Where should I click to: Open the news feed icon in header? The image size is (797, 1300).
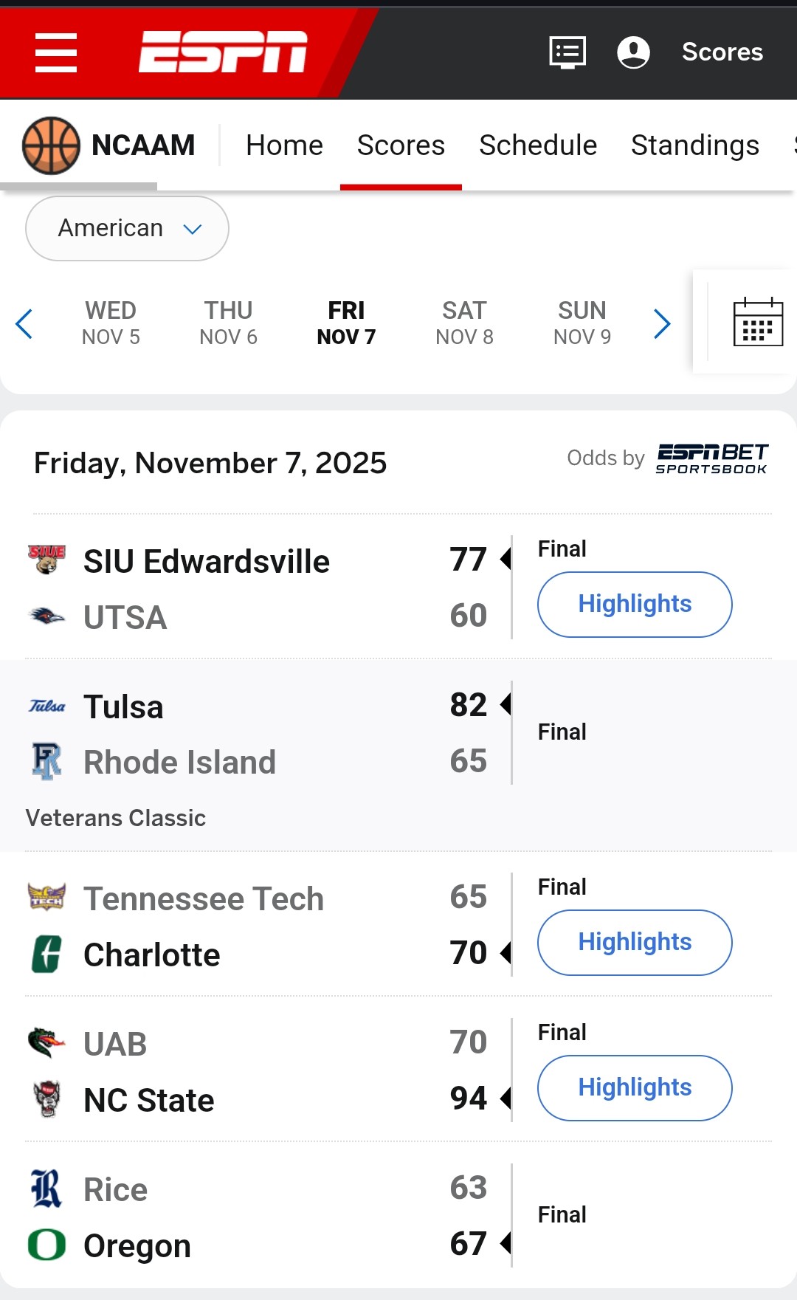coord(567,52)
